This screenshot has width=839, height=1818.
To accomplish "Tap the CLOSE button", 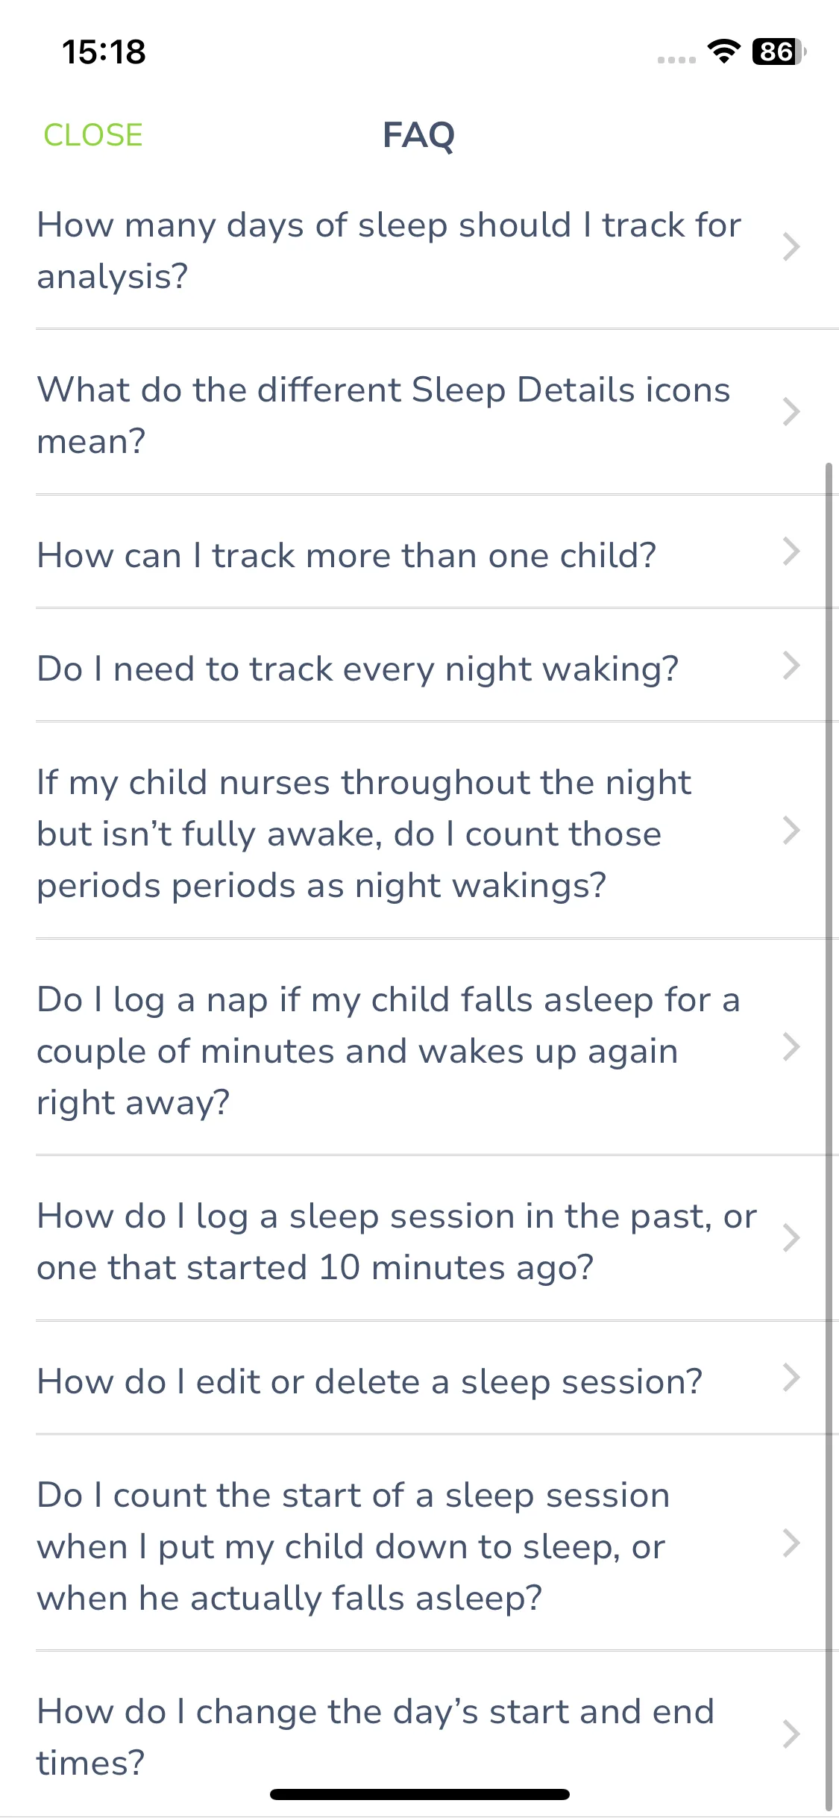I will click(93, 135).
